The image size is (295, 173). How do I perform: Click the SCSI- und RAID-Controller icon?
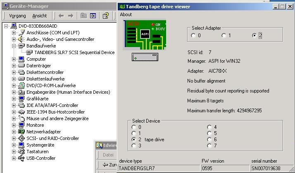pyautogui.click(x=21, y=138)
